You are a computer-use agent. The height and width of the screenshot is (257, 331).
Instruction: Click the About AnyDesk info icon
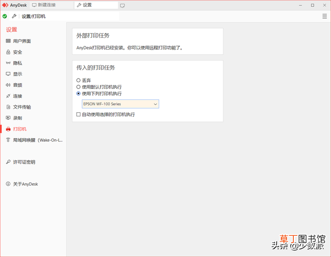click(x=8, y=184)
